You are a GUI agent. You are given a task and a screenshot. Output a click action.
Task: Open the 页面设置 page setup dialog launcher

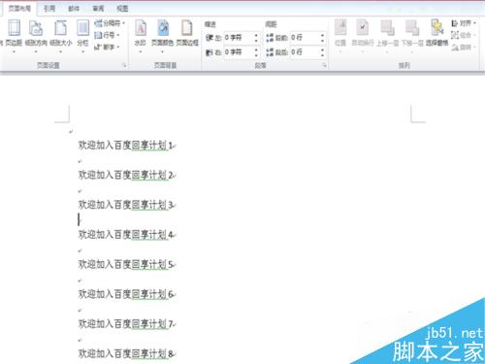click(x=125, y=65)
